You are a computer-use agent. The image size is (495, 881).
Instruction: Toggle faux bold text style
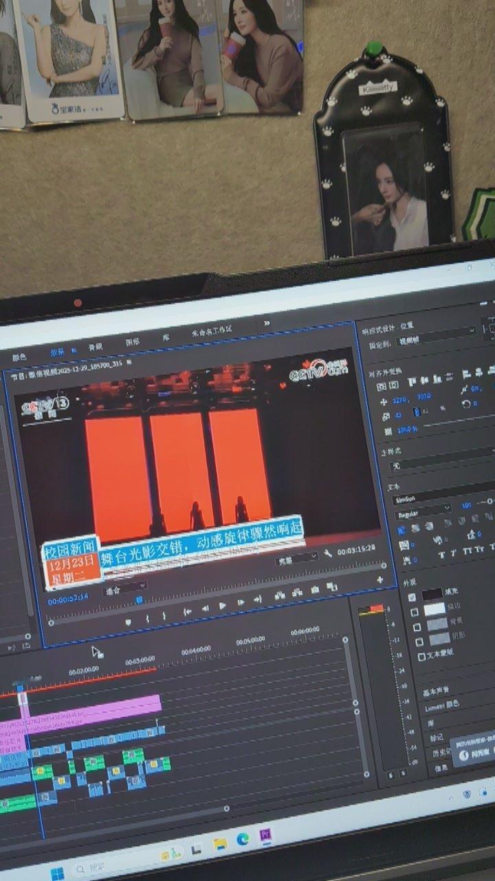[x=441, y=554]
